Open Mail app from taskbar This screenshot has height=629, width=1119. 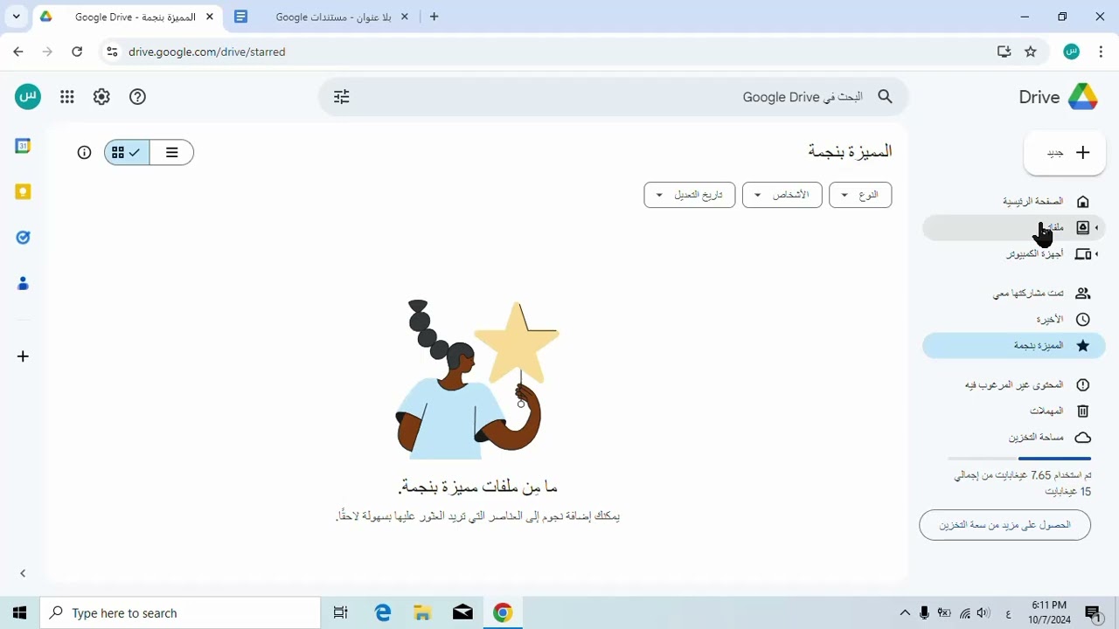[462, 613]
